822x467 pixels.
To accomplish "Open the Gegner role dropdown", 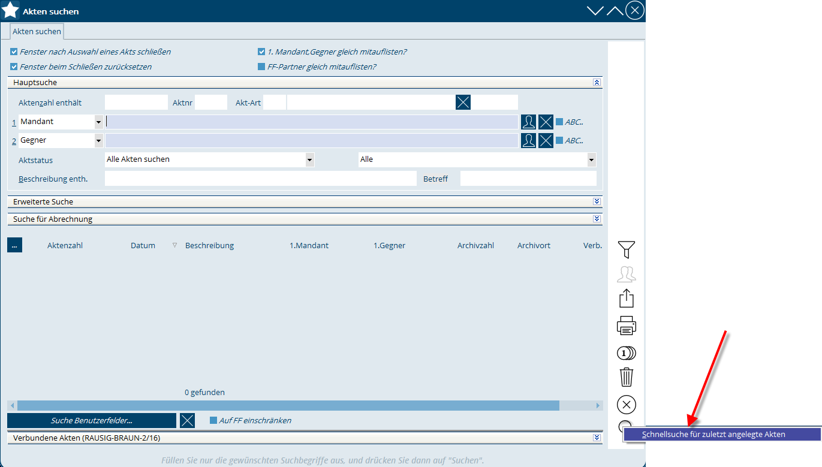I will (98, 140).
